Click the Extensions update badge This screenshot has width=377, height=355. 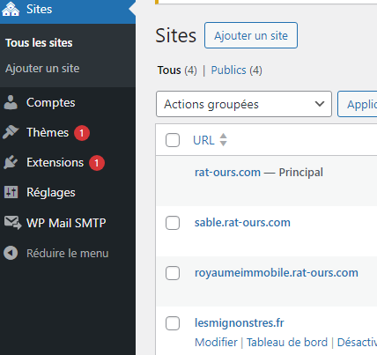pyautogui.click(x=97, y=163)
